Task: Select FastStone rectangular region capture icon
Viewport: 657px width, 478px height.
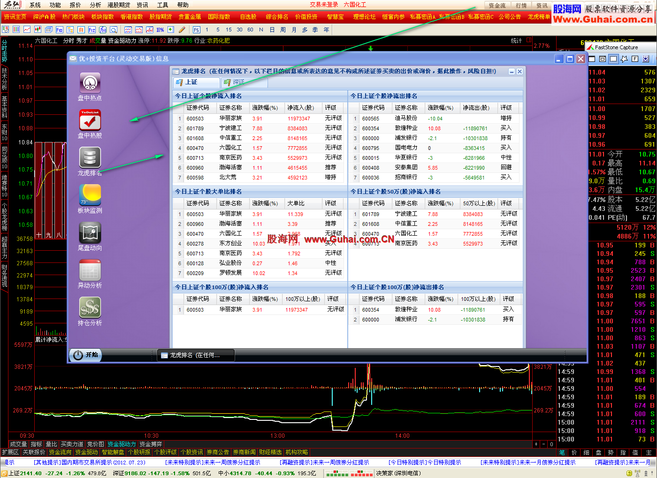Action: coord(613,59)
